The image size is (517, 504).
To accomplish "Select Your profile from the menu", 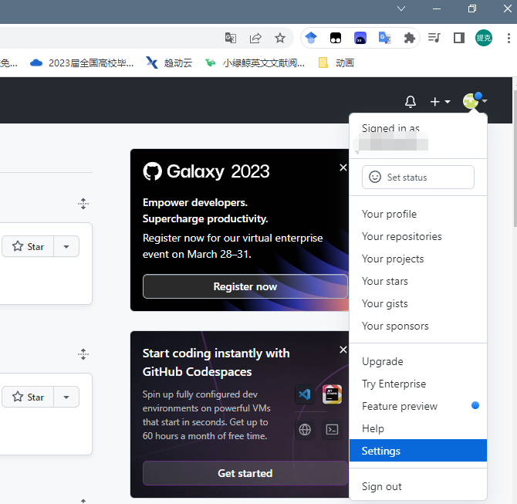I will [x=417, y=214].
